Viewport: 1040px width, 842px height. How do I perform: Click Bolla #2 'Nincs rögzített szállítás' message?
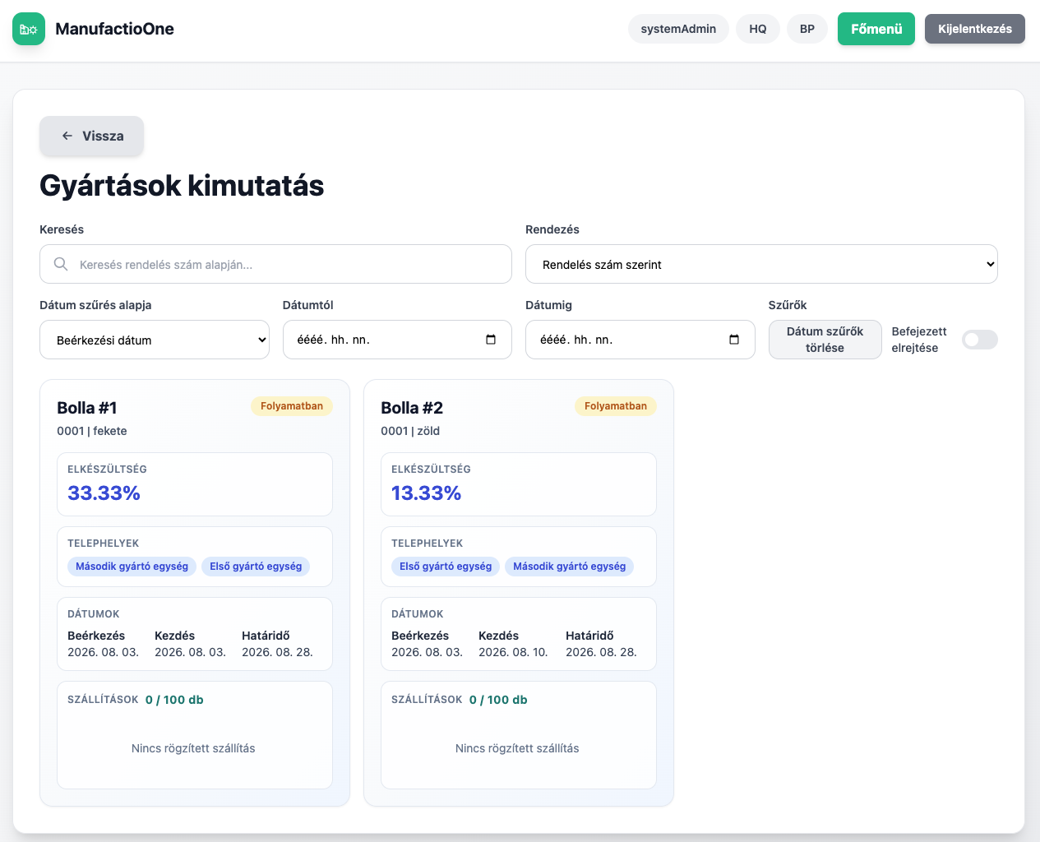point(517,748)
